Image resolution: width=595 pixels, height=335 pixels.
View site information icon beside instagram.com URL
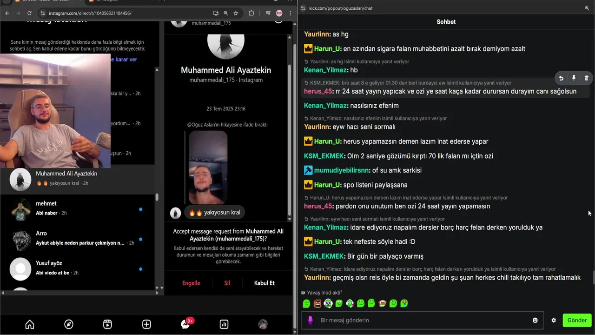42,13
